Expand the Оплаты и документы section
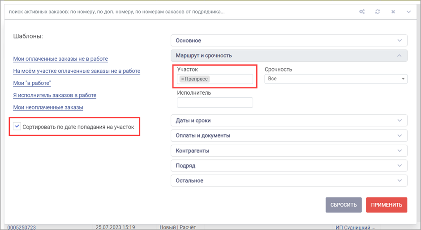The image size is (421, 230). [289, 135]
